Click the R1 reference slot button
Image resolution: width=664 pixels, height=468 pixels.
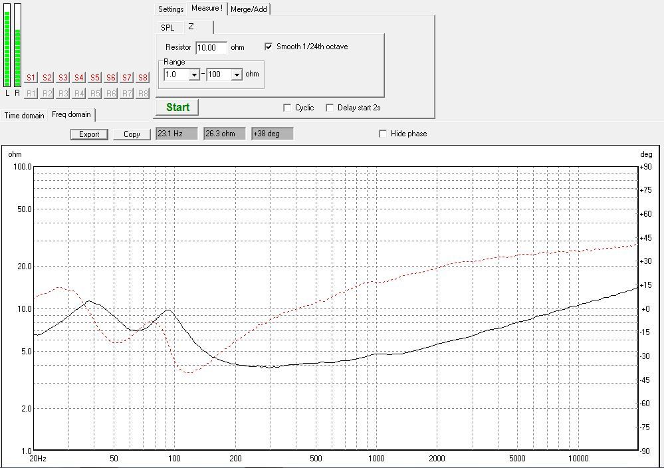pyautogui.click(x=31, y=93)
